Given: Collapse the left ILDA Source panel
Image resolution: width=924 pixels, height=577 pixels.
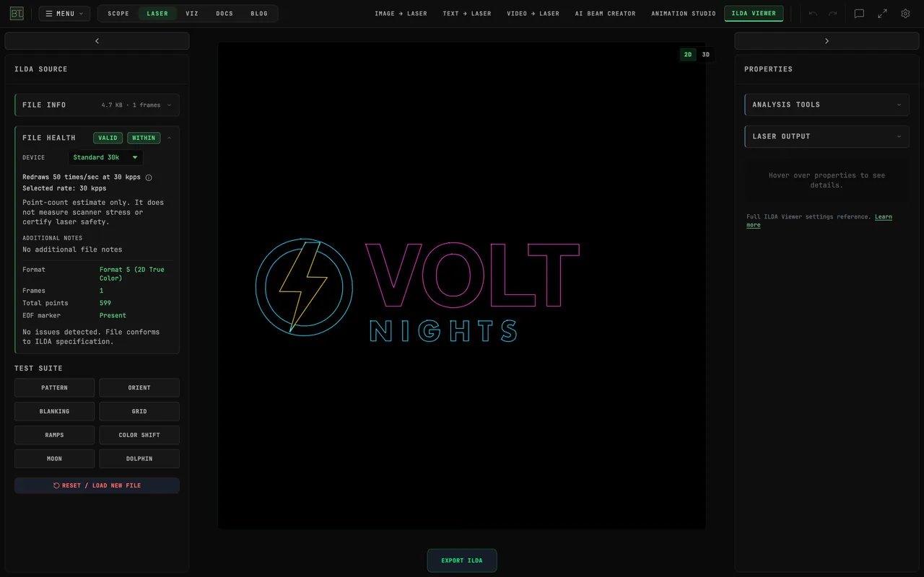Looking at the screenshot, I should [97, 41].
